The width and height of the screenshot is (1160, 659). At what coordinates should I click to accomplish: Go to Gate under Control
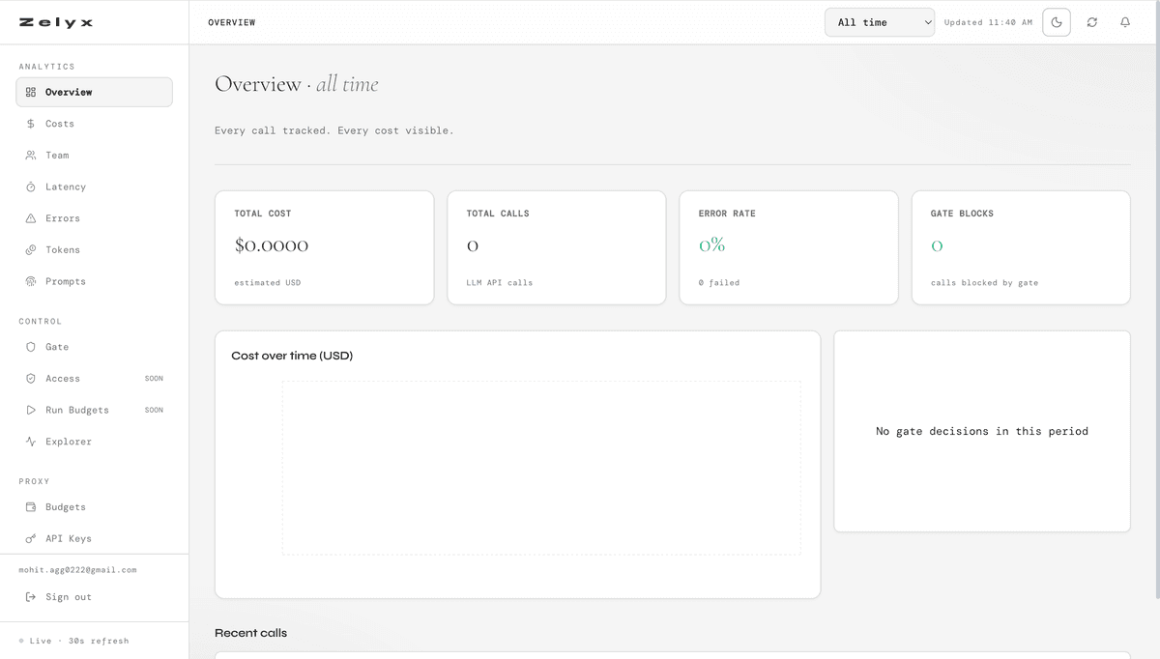[x=94, y=347]
